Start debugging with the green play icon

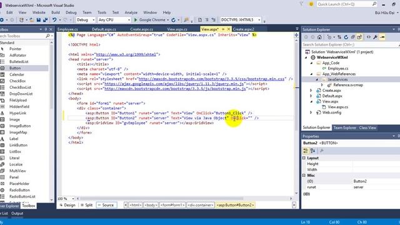point(136,19)
